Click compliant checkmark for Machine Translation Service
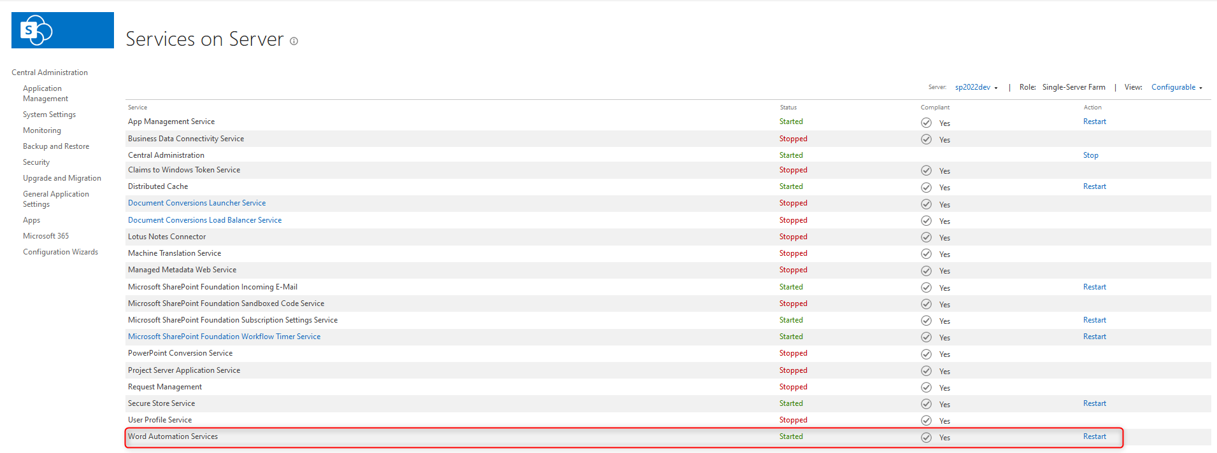The image size is (1217, 453). [926, 254]
